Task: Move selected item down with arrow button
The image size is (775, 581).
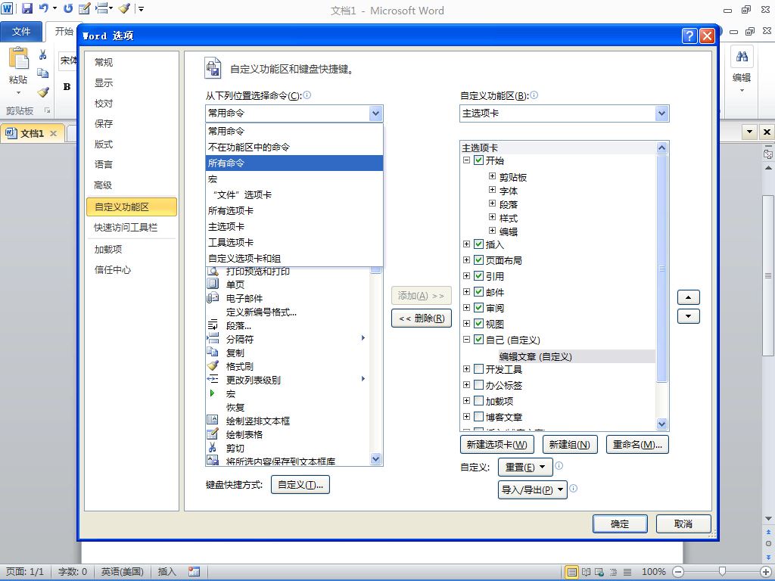Action: 689,316
